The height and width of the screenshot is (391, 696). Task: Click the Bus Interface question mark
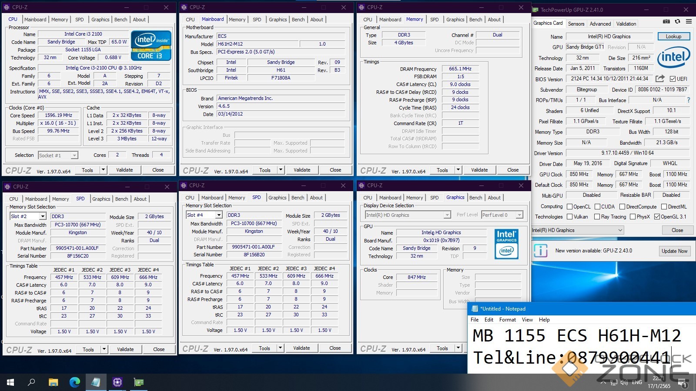[x=688, y=100]
